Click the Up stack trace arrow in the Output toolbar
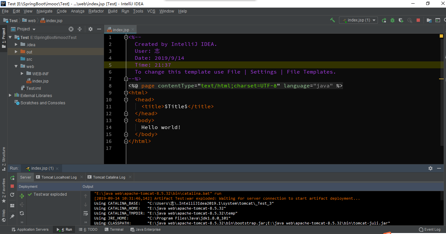 point(86,196)
